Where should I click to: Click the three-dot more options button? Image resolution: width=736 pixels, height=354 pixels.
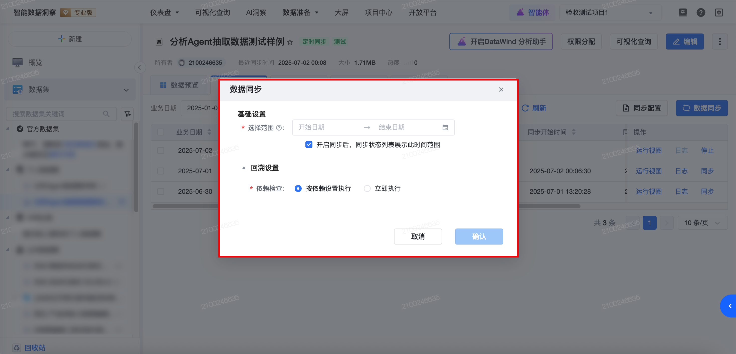click(x=719, y=42)
